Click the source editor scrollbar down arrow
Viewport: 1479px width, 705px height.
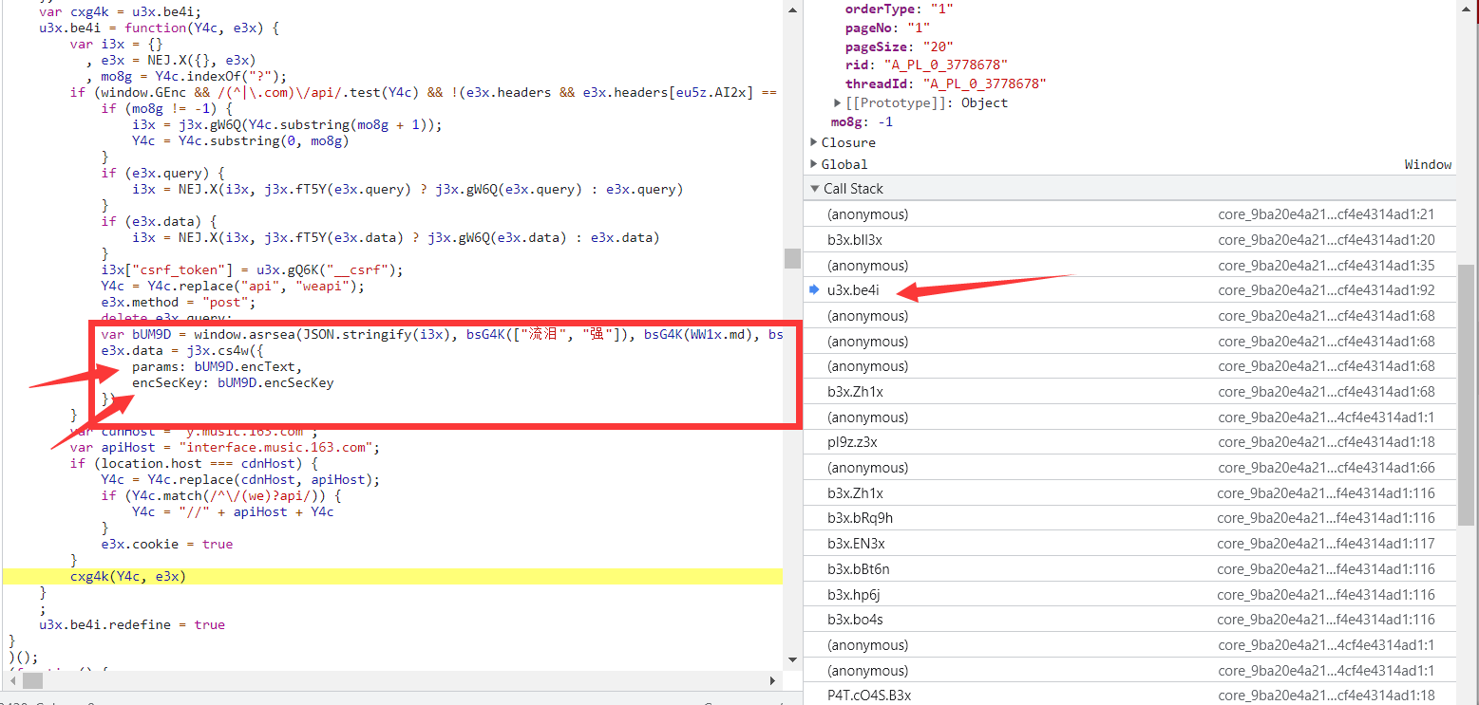792,660
